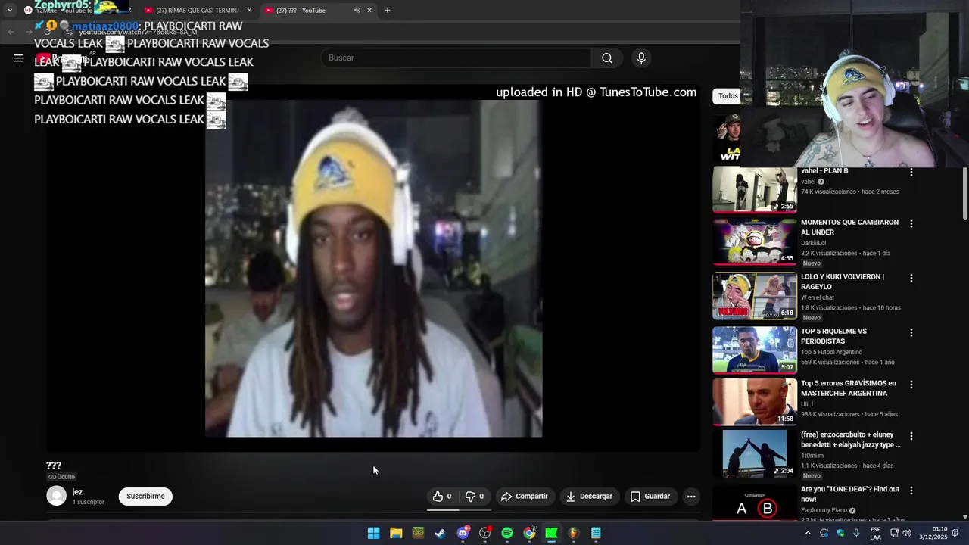Open Notepad from the taskbar
The width and height of the screenshot is (969, 545).
click(597, 533)
